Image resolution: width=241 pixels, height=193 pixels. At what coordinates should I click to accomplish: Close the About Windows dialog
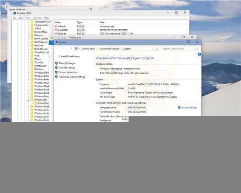(91, 9)
